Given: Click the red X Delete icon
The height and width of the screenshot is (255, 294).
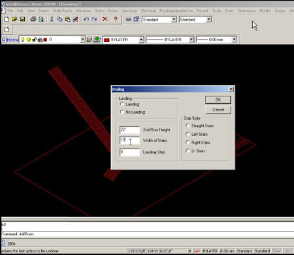Looking at the screenshot, I should tap(105, 19).
